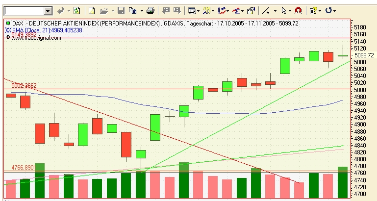Expand the help tips dropdown arrow
This screenshot has width=377, height=201.
pyautogui.click(x=320, y=11)
